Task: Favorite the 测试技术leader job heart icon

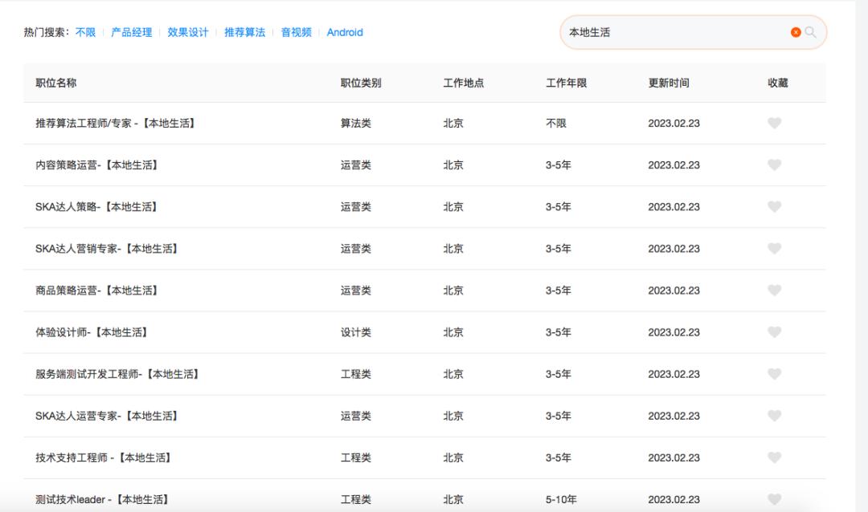Action: tap(775, 498)
